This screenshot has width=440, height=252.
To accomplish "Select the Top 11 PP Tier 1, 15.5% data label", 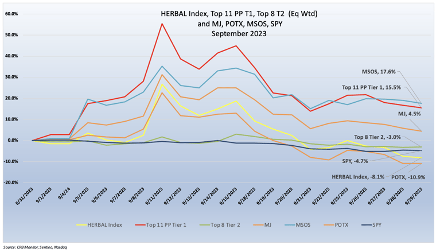I will coord(371,87).
